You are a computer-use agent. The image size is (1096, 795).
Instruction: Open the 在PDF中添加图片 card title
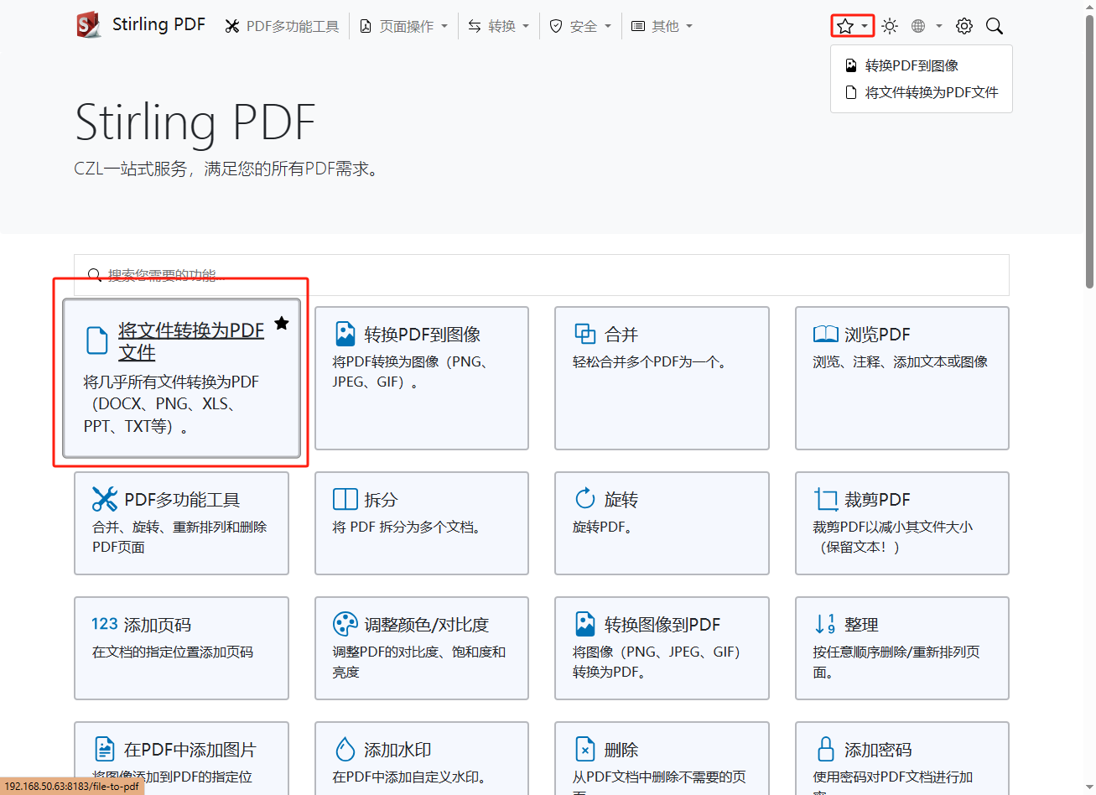click(190, 750)
